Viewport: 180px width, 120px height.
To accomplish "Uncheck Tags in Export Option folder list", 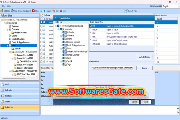I will pos(63,64).
